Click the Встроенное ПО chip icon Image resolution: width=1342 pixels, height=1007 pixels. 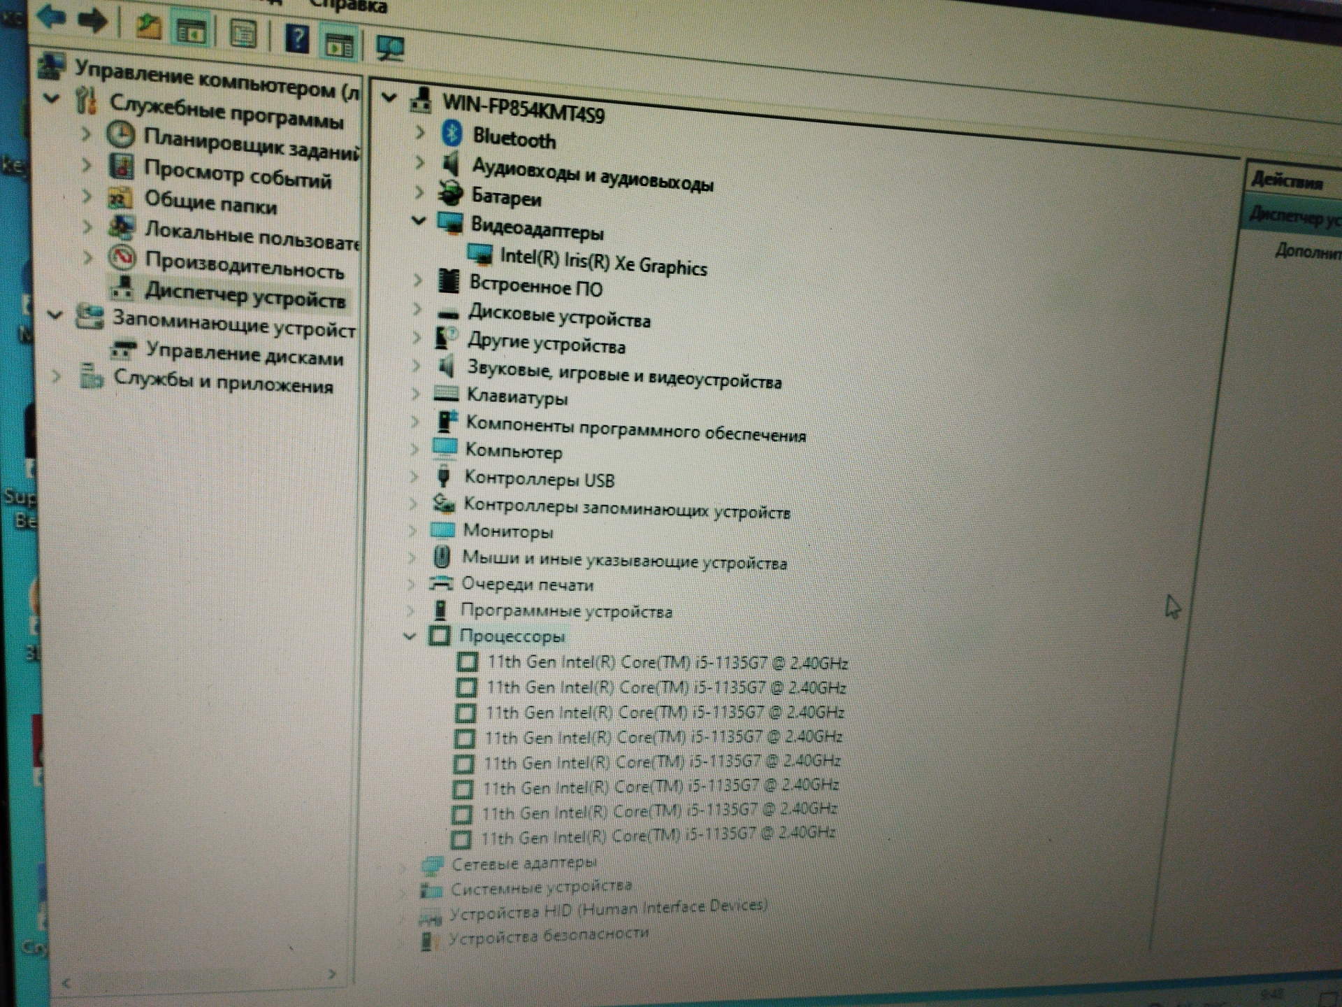(448, 280)
